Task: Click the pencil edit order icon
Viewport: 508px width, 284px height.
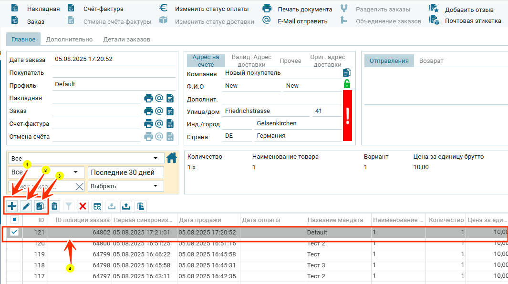Action: 26,206
